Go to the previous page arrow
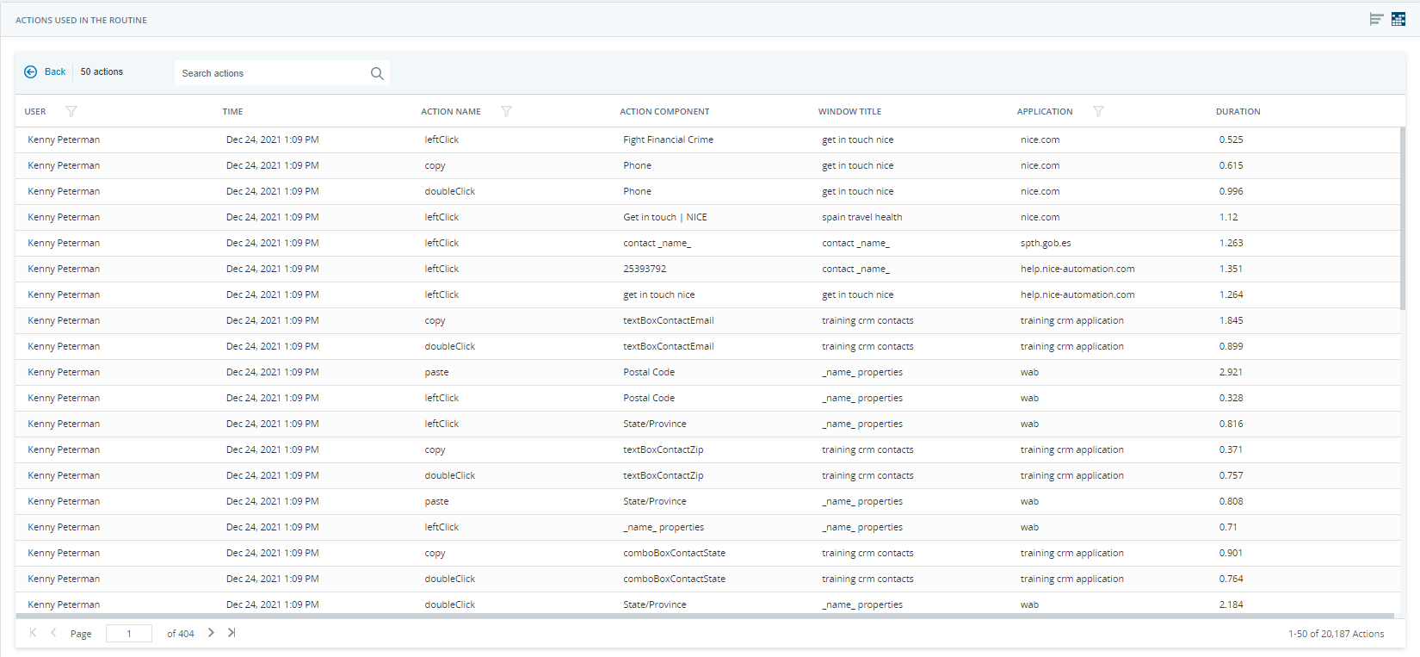The width and height of the screenshot is (1420, 657). coord(53,633)
